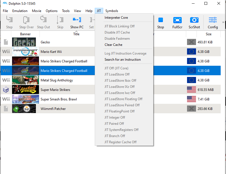Select JIT SystemRegisters Off entry
The width and height of the screenshot is (226, 174).
pos(124,130)
